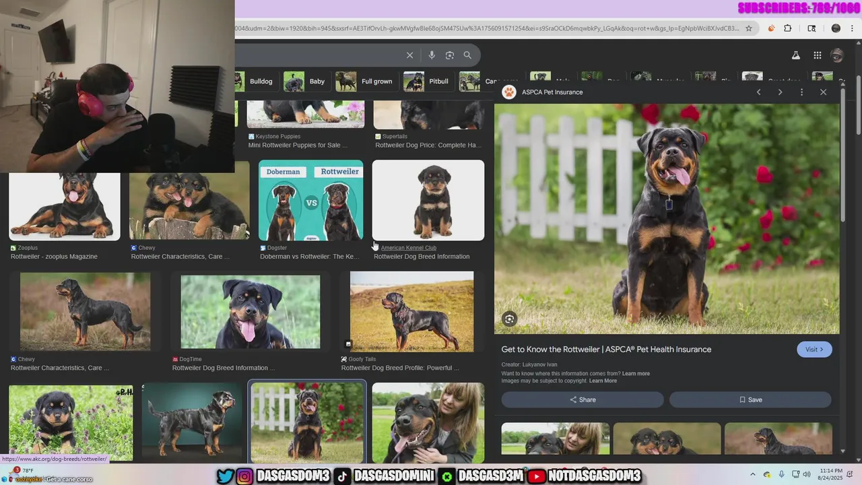
Task: Click 'Rottweiler - zooplus Magazine' caption
Action: [x=54, y=257]
